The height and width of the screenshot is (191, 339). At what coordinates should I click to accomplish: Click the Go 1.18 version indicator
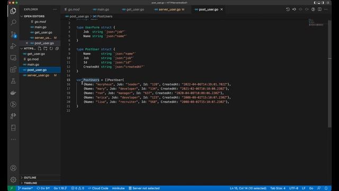pyautogui.click(x=60, y=188)
